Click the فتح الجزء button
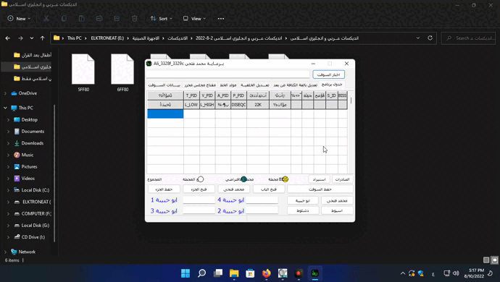The image size is (500, 282). click(x=199, y=189)
